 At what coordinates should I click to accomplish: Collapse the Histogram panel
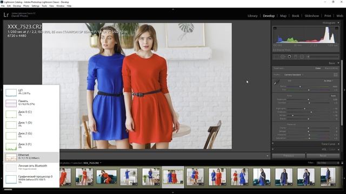tap(338, 23)
